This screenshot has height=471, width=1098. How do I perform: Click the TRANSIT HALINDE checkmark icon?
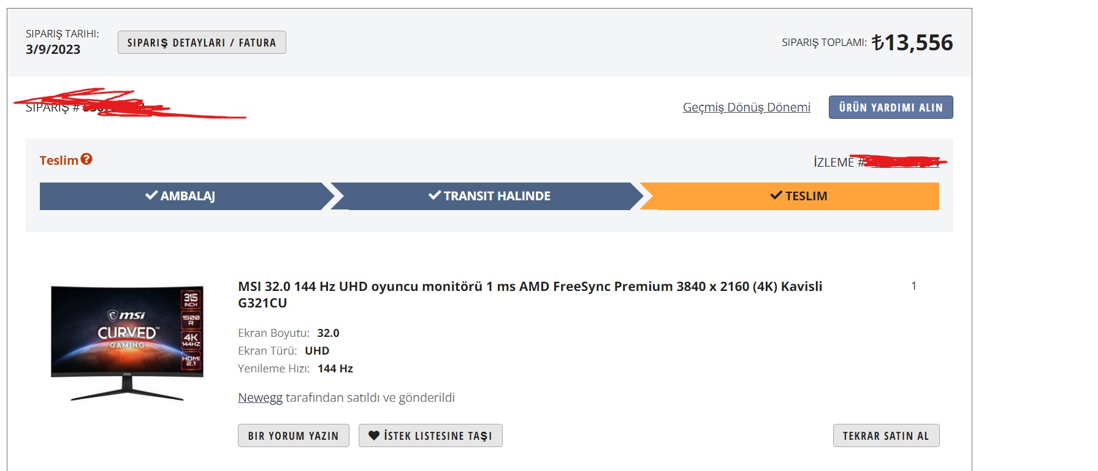coord(435,195)
